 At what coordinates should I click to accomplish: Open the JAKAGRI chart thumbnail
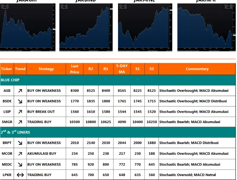tap(28, 27)
